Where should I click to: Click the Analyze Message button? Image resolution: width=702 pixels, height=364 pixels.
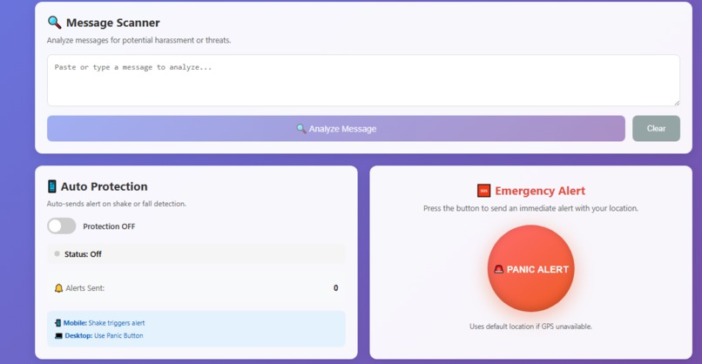point(336,129)
